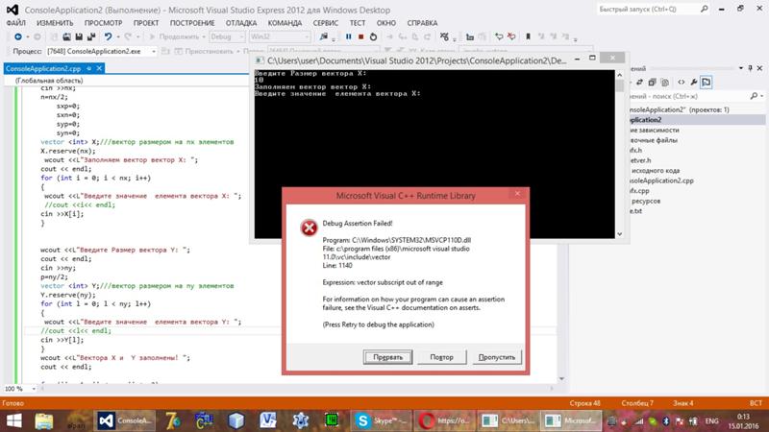Screen dimensions: 769x432
Task: Click the call stack frame toolbar icon
Action: tap(470, 36)
